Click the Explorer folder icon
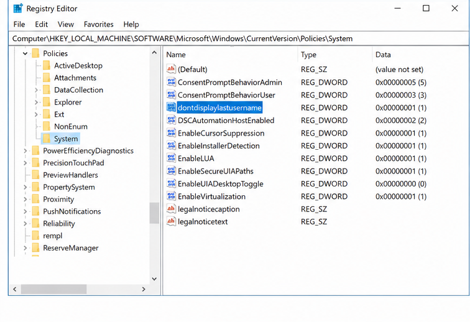This screenshot has height=322, width=470. [x=47, y=102]
